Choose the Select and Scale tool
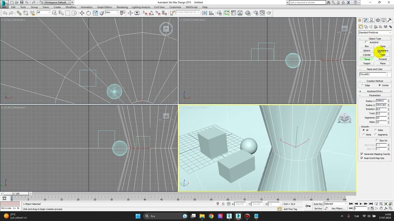 (x=95, y=13)
